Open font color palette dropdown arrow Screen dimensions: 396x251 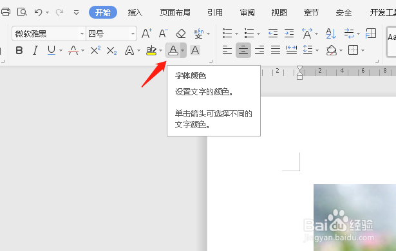tap(183, 50)
